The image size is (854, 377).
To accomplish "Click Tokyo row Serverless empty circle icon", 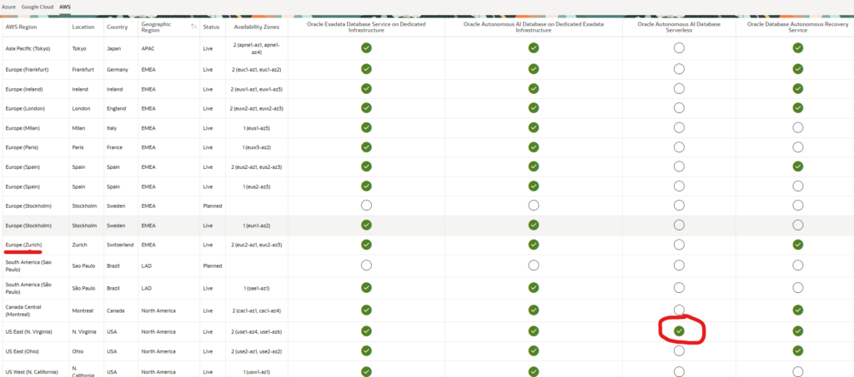I will (x=679, y=47).
